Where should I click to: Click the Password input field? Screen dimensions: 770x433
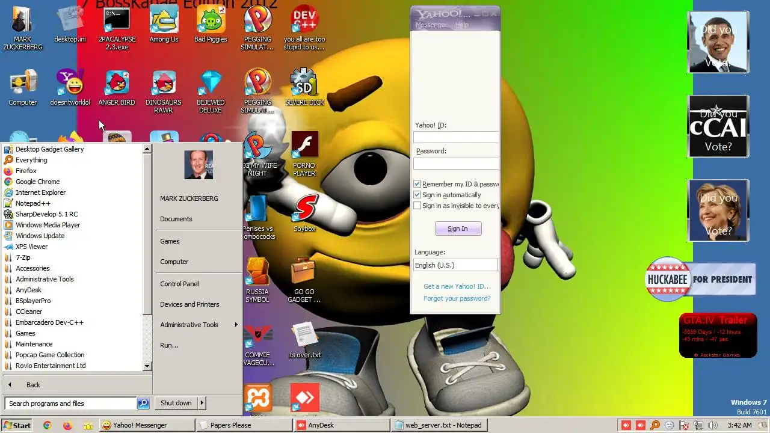pos(456,163)
